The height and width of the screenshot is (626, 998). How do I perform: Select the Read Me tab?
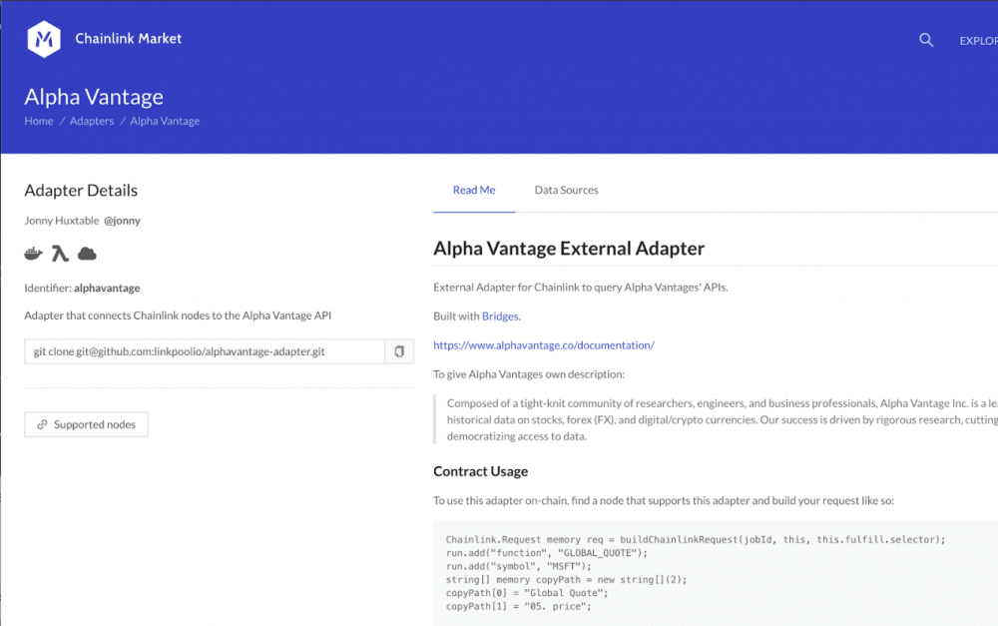(474, 190)
